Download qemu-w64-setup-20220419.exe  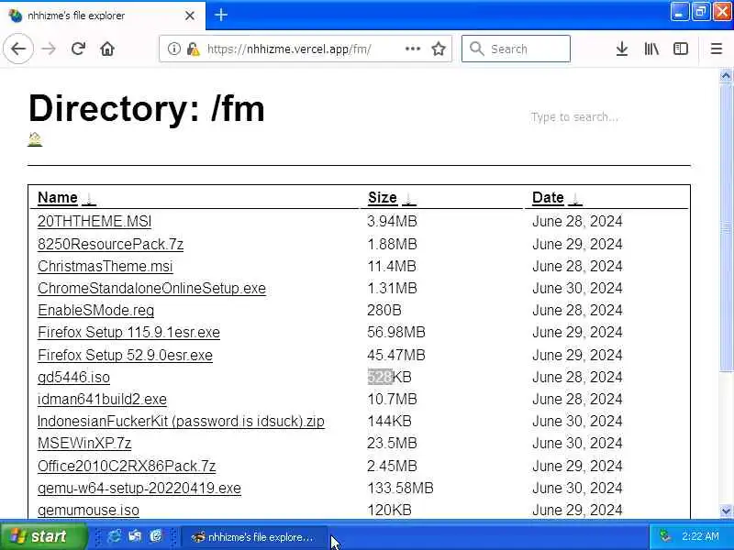tap(139, 488)
